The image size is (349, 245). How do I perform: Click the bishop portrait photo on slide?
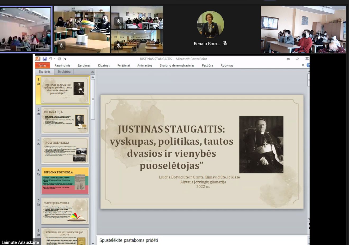click(x=261, y=145)
